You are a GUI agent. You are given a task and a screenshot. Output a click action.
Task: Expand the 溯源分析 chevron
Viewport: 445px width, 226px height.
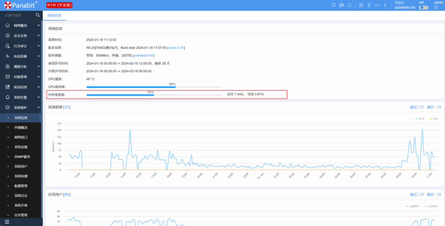39,66
